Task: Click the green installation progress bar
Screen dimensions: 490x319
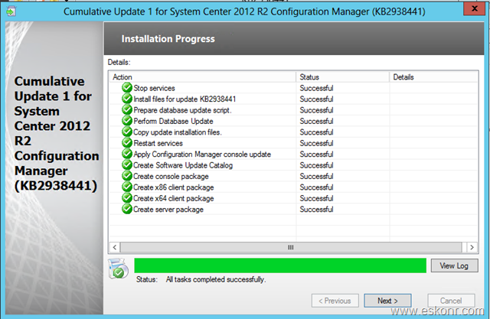Action: click(x=280, y=265)
